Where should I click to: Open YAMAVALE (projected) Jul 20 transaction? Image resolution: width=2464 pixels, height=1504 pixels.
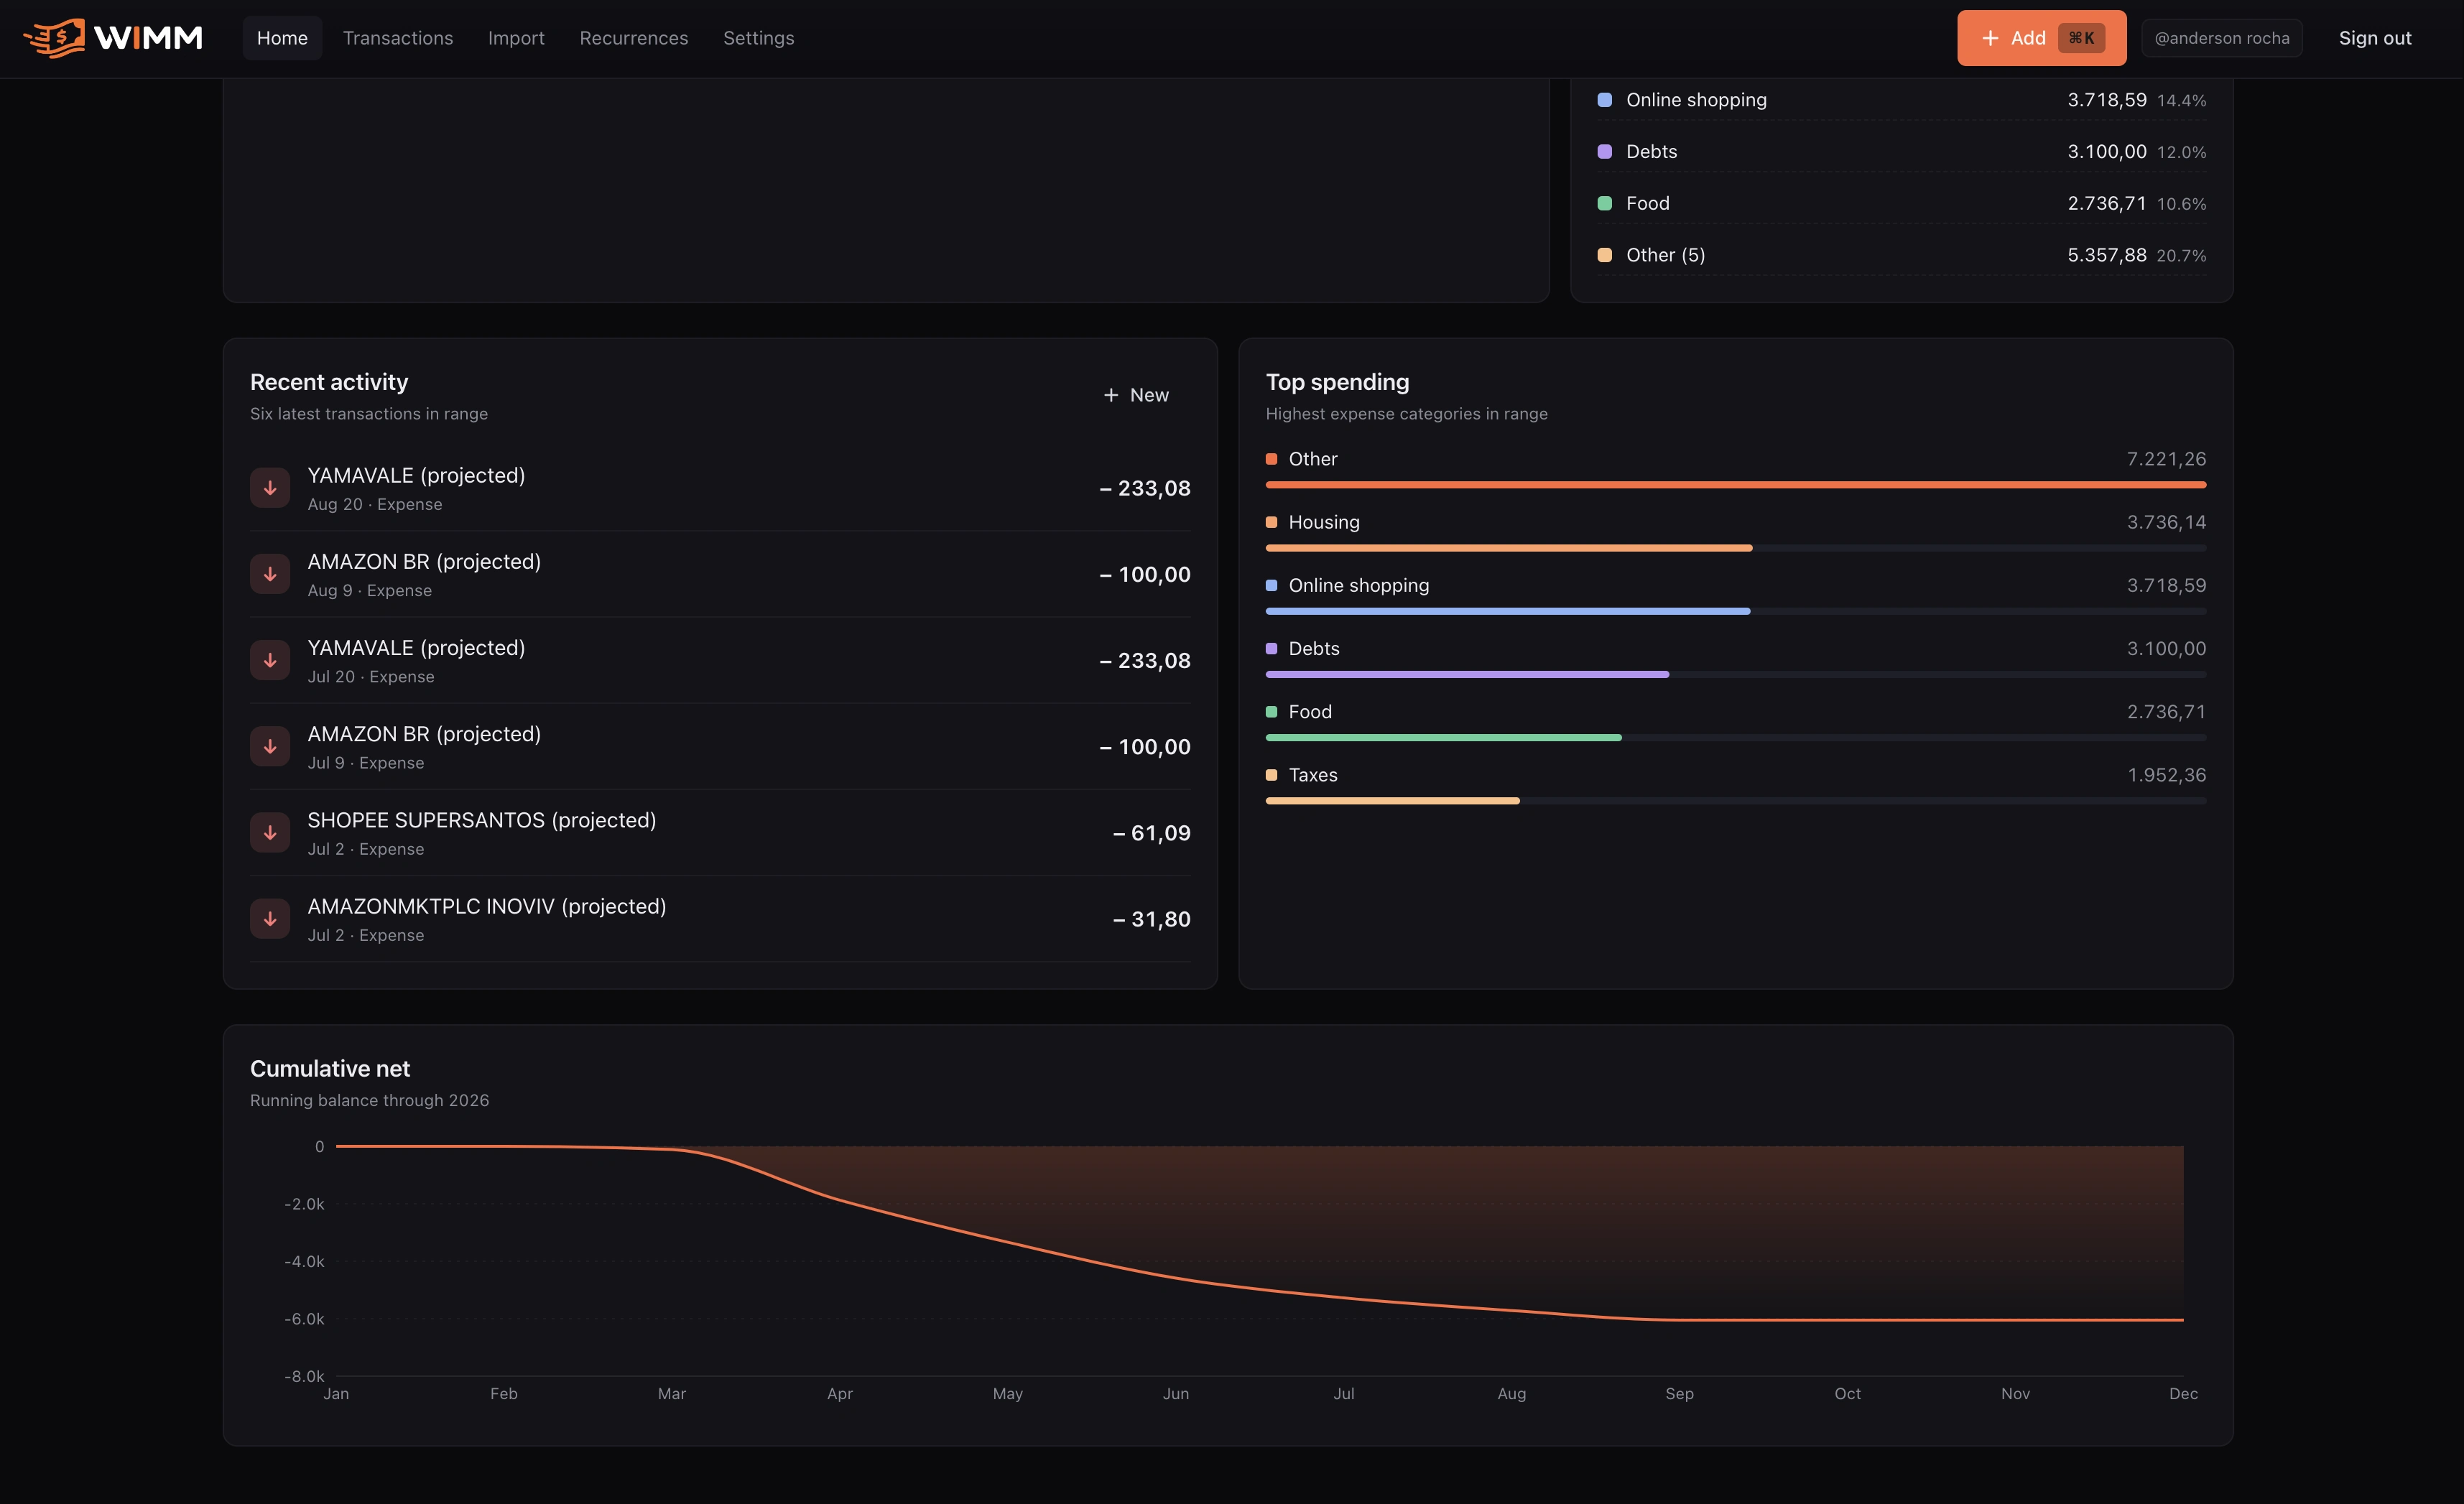tap(720, 660)
